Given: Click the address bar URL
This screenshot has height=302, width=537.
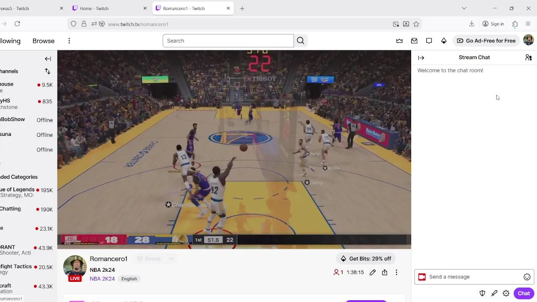Looking at the screenshot, I should 138,24.
